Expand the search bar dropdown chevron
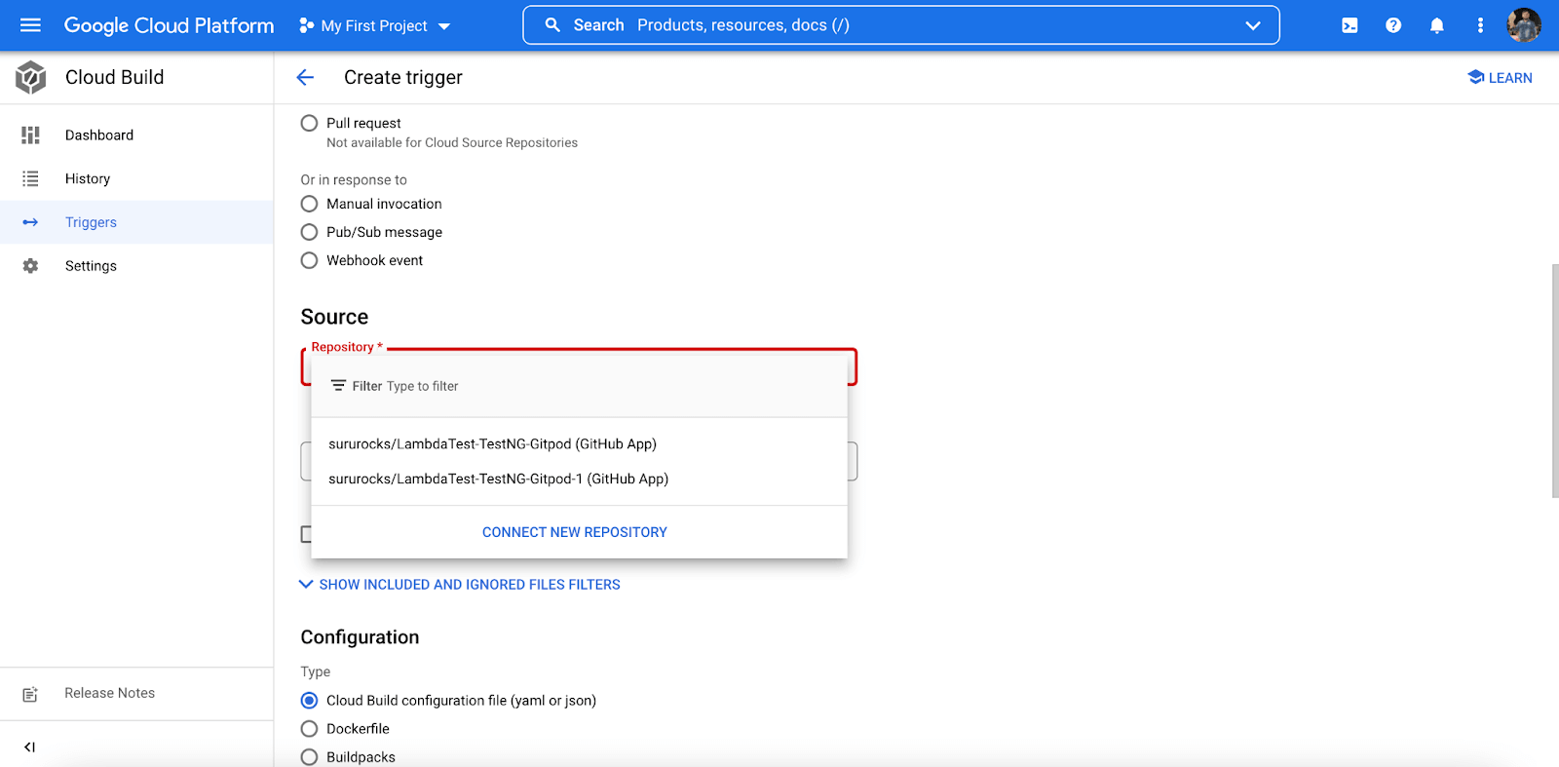 point(1253,25)
